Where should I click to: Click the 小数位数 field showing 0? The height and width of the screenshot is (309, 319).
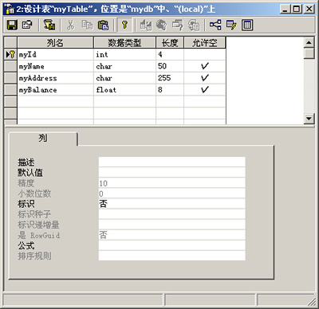click(x=172, y=194)
